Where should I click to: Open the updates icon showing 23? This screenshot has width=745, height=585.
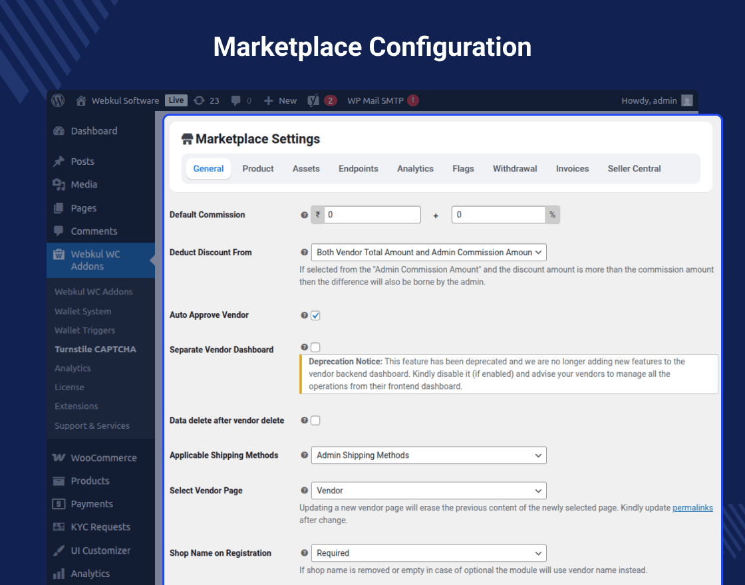coord(199,100)
